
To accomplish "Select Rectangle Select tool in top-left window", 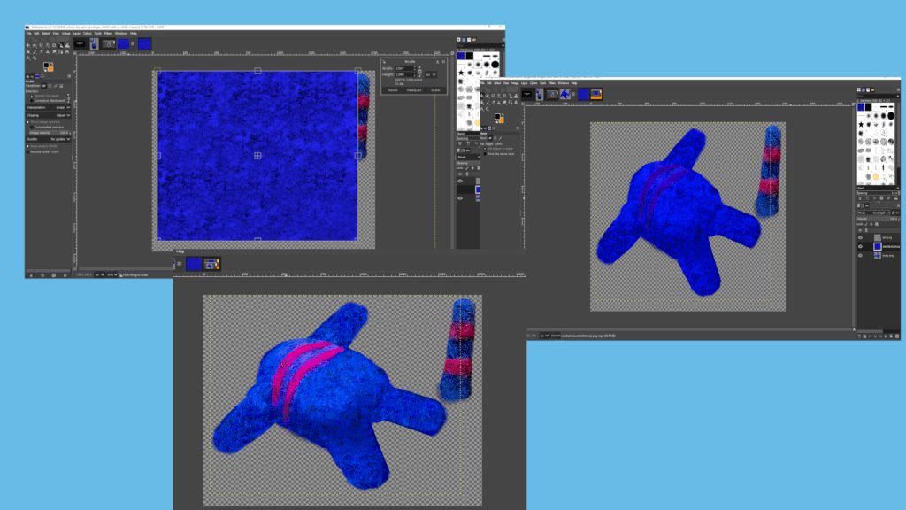I will pos(35,46).
